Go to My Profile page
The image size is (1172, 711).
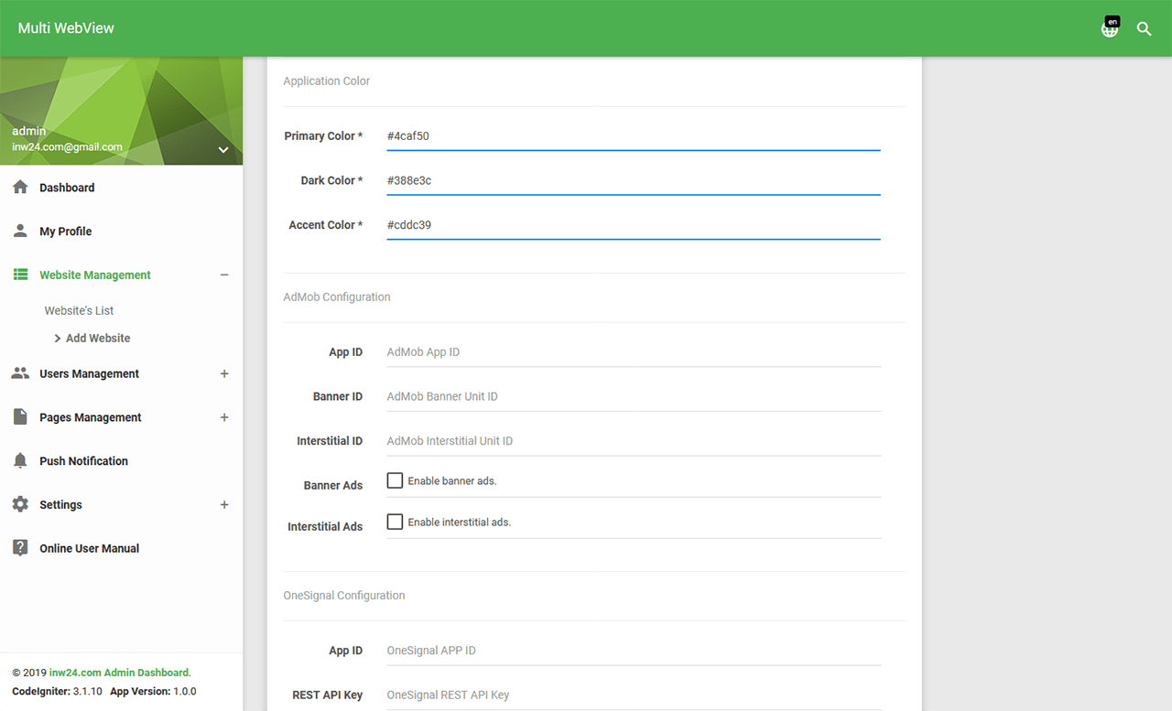(x=66, y=232)
